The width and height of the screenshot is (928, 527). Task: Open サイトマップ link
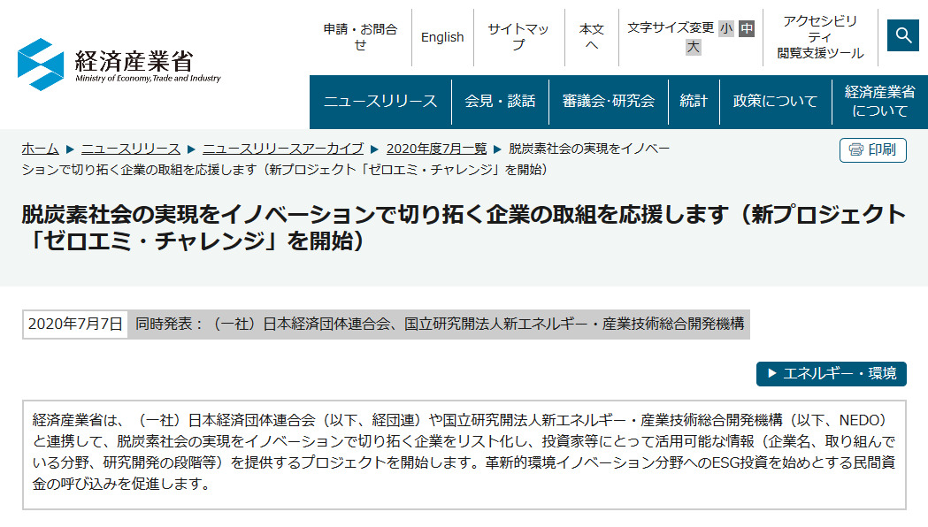coord(518,37)
